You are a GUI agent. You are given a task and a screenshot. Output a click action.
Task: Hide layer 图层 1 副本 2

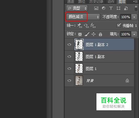coord(69,44)
